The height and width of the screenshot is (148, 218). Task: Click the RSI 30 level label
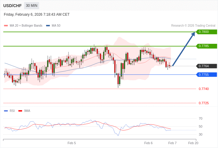[201, 134]
